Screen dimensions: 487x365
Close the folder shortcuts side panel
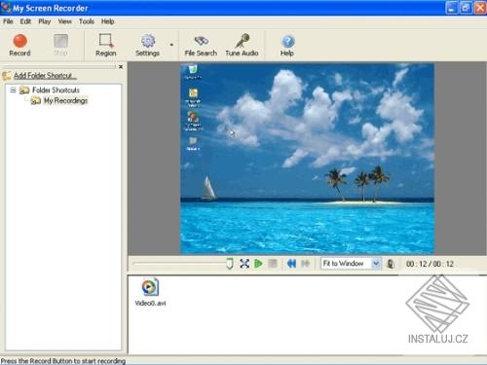click(x=121, y=66)
